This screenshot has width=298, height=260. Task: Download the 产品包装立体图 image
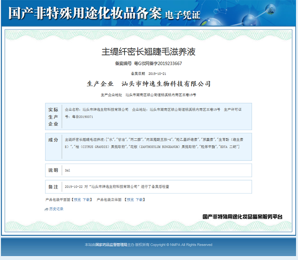click(139, 200)
